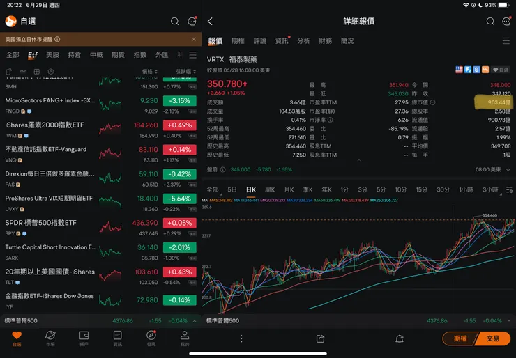
Task: Switch to the 評論 quote tab
Action: (x=259, y=41)
